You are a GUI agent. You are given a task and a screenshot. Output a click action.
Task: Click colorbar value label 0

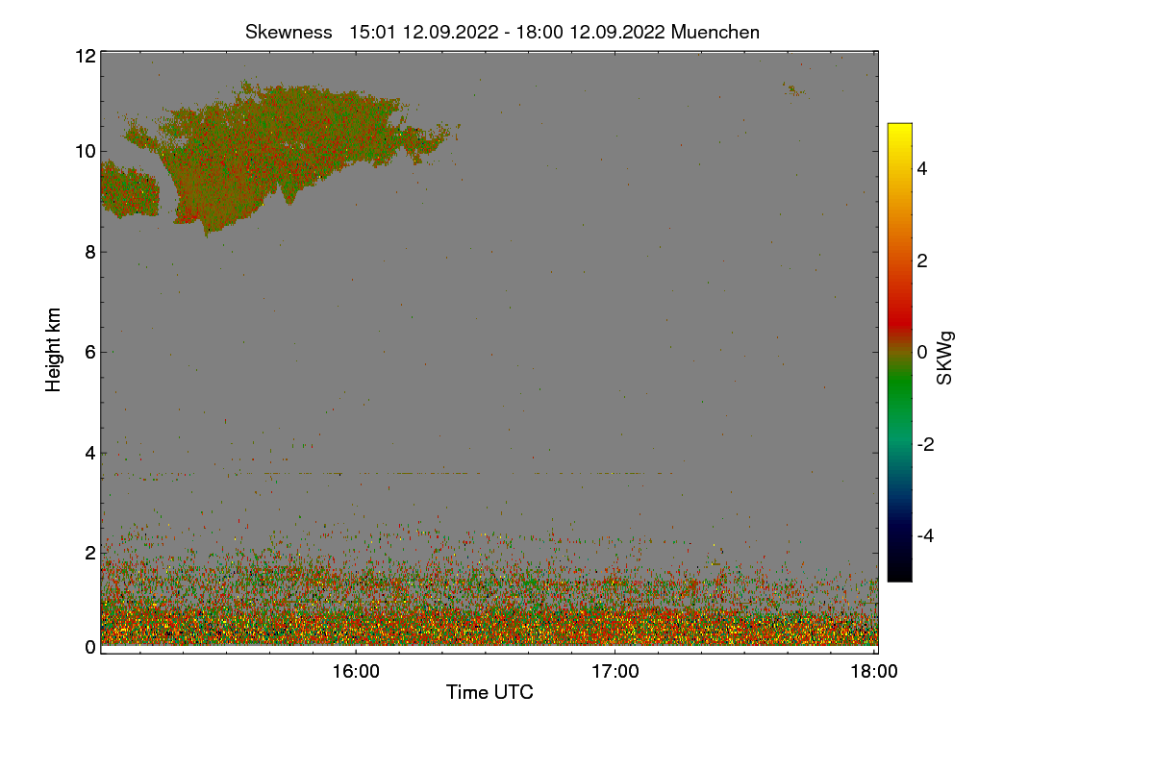pyautogui.click(x=923, y=352)
